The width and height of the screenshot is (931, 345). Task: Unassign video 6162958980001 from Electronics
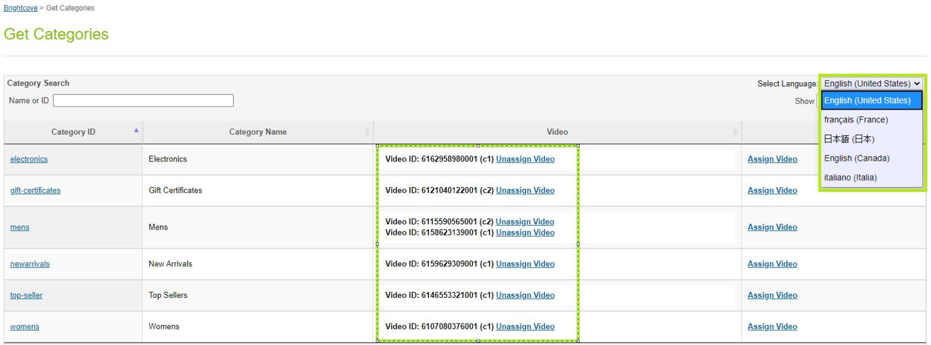pyautogui.click(x=525, y=159)
